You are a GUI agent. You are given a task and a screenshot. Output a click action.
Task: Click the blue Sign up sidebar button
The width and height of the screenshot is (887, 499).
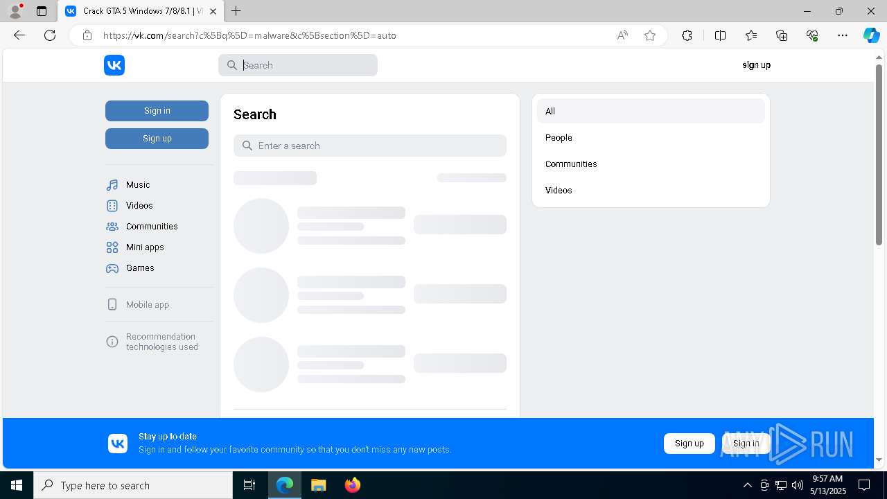[x=157, y=139]
